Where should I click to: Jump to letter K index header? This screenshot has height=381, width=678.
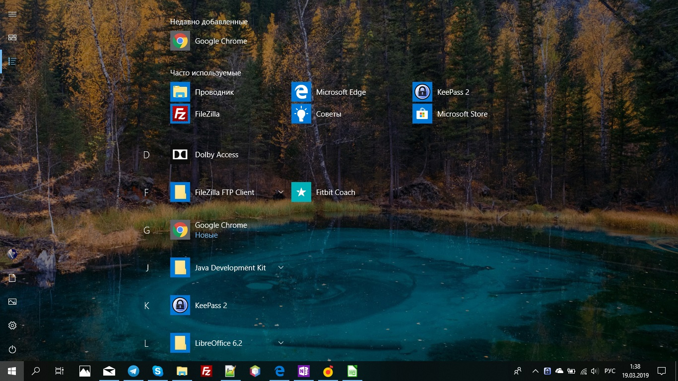(146, 306)
